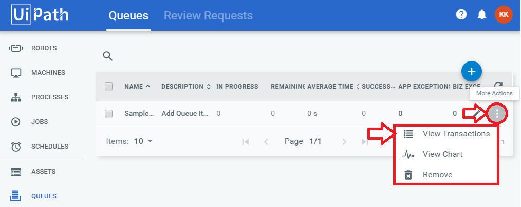Go to last page arrow

click(364, 142)
